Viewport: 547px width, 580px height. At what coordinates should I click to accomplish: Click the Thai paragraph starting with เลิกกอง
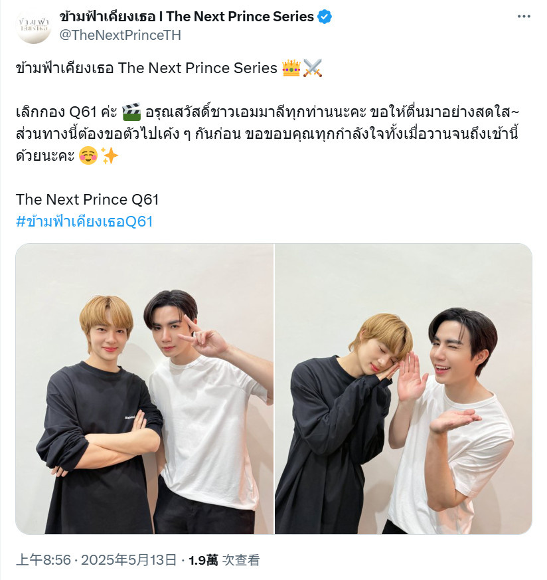pos(268,134)
